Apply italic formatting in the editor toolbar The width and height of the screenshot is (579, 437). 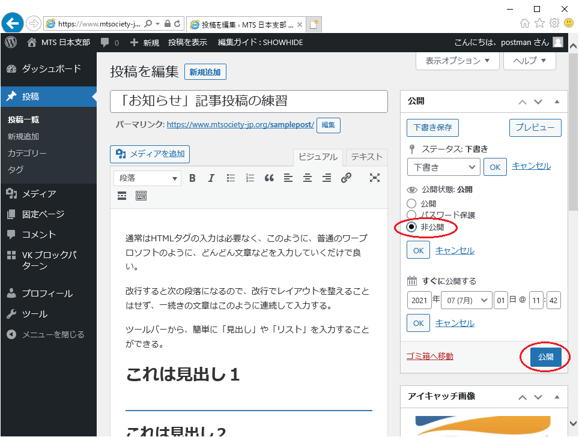tap(211, 178)
